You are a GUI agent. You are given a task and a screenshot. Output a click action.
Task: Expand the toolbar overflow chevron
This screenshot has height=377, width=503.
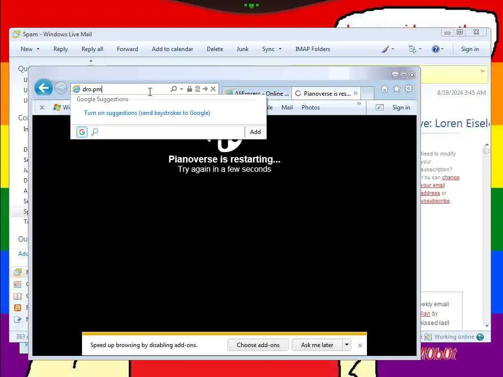pos(359,104)
